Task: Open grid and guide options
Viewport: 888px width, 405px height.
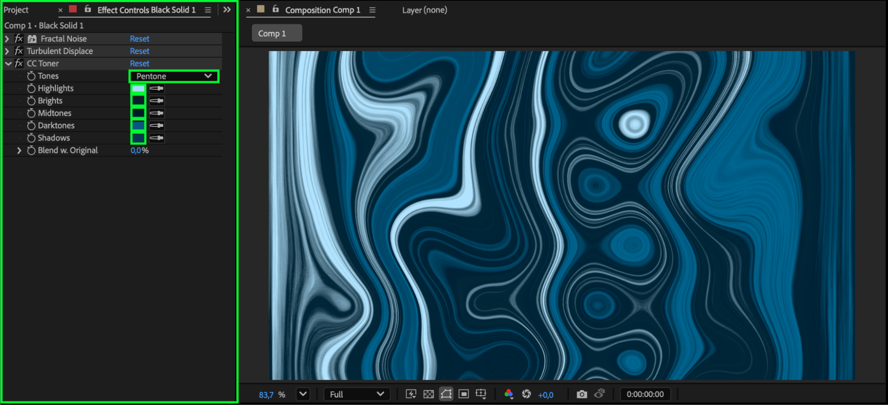Action: click(x=481, y=394)
